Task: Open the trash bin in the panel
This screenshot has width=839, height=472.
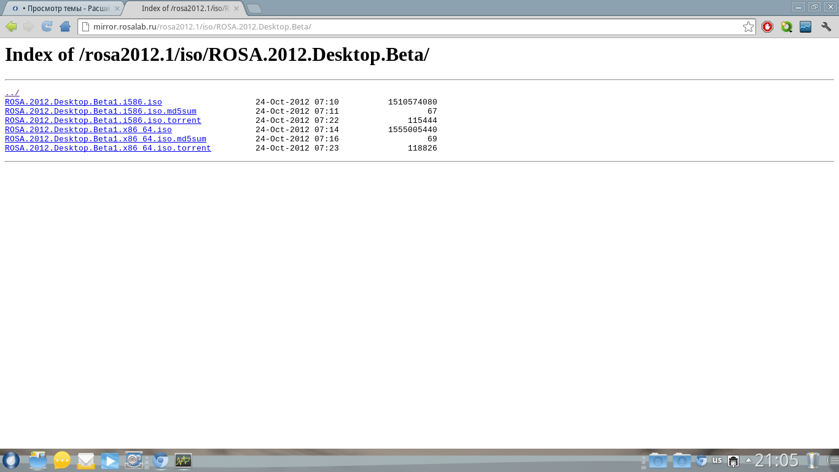Action: (813, 460)
